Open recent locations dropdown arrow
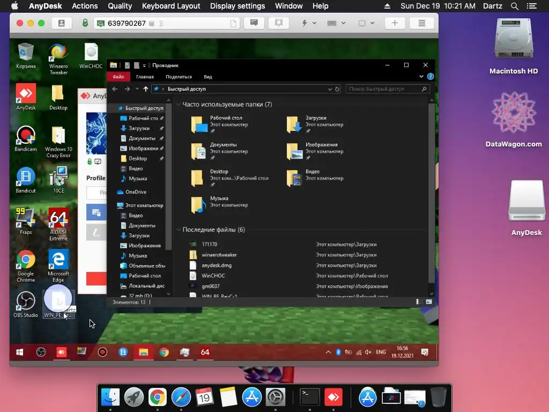The height and width of the screenshot is (412, 549). coord(137,89)
